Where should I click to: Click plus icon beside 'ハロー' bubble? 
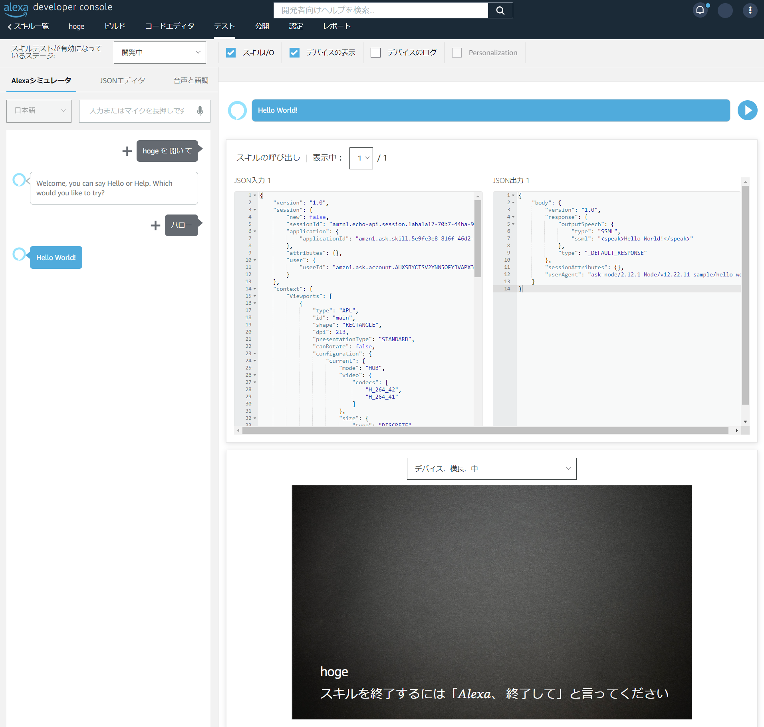[x=155, y=225]
